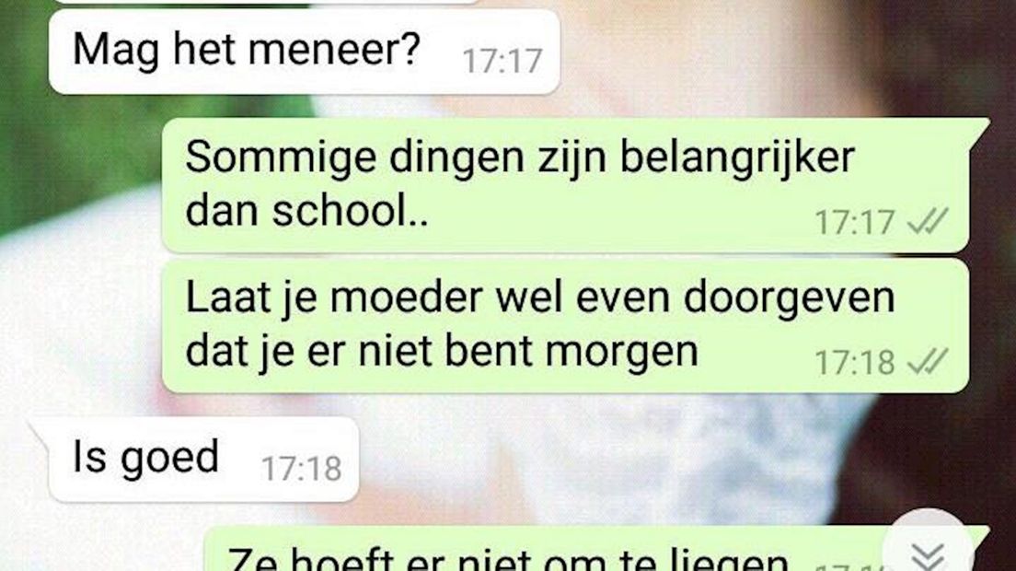1016x571 pixels.
Task: Click the word 'belangrijker' in the green message
Action: (x=737, y=158)
